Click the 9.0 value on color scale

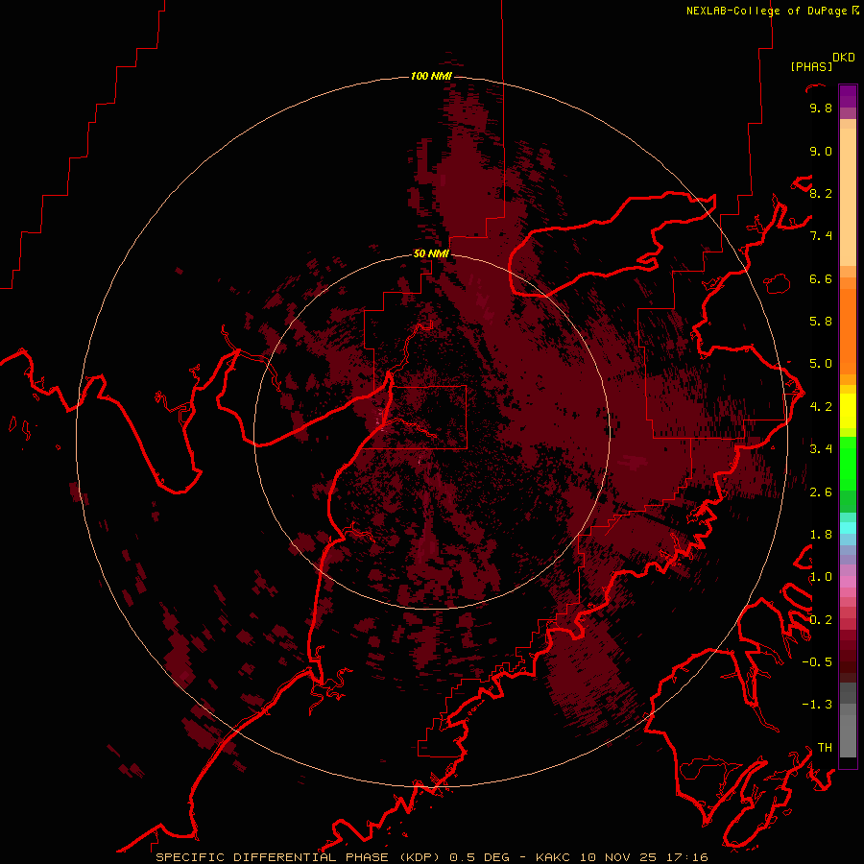[821, 152]
